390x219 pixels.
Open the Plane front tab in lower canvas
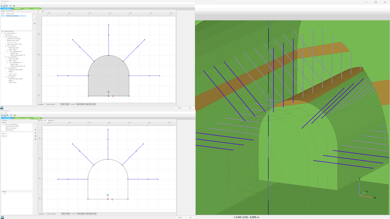tap(51, 120)
